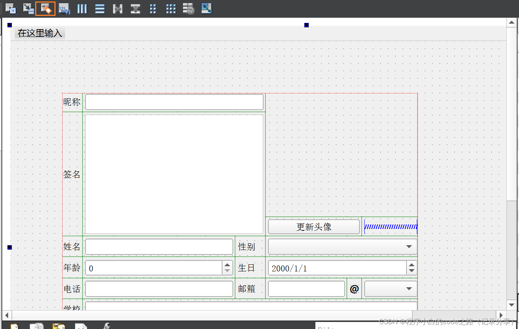Apply form layout with two-column dots icon
This screenshot has width=519, height=329.
tap(153, 8)
